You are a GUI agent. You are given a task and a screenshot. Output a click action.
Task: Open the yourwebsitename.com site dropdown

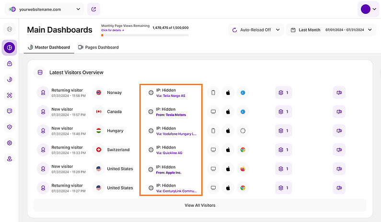[x=44, y=9]
